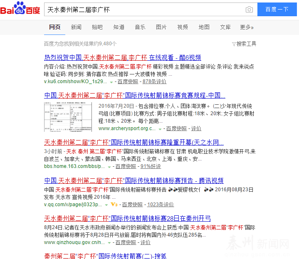Open the 搜狐 射箭赛(二) result title link
The height and width of the screenshot is (259, 299).
[105, 256]
